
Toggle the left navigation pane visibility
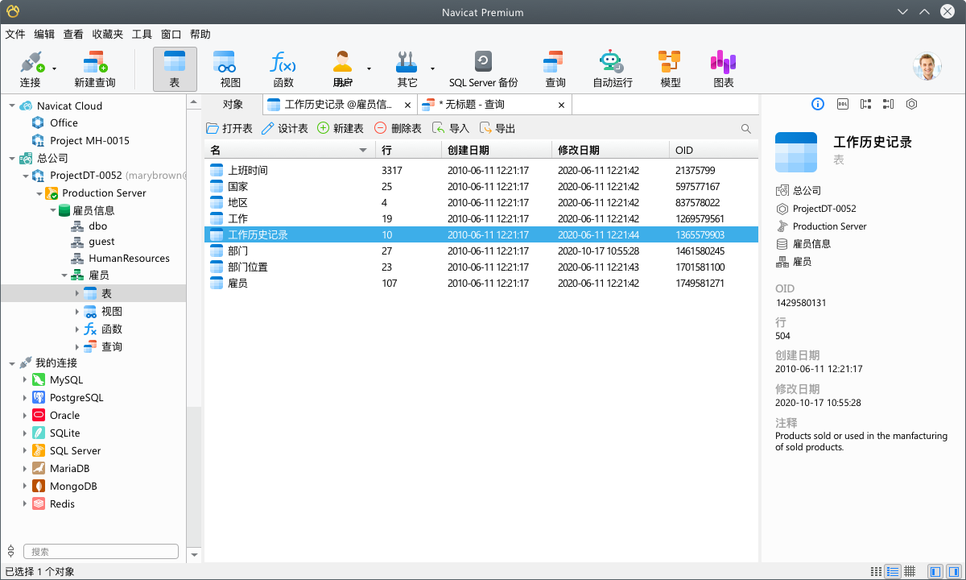935,571
